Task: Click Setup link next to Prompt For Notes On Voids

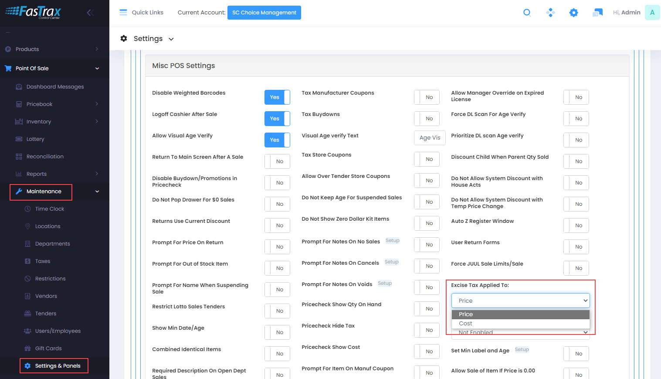Action: (384, 283)
